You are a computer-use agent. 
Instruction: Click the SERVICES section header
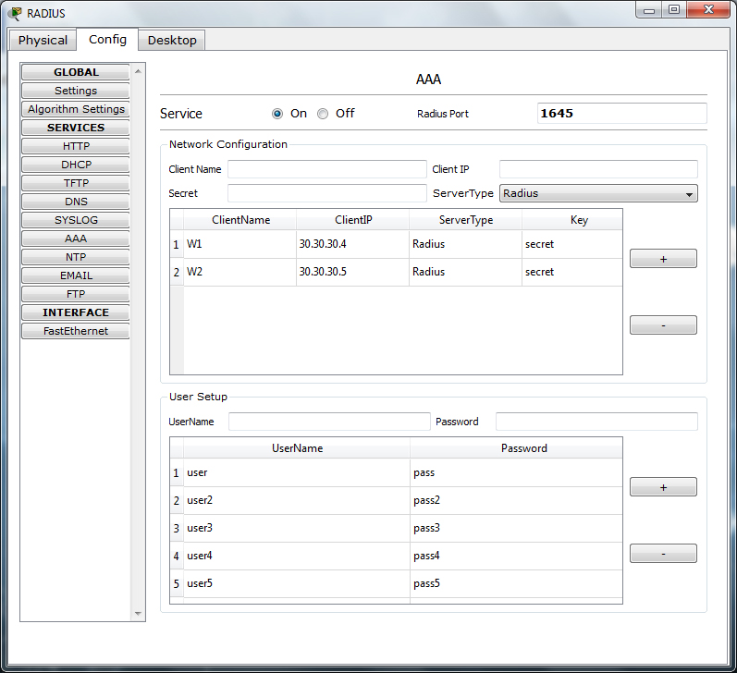76,128
